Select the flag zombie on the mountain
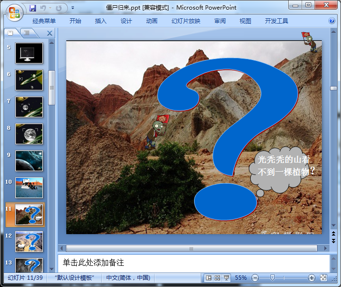Viewport: 341px width, 287px height. pos(158,132)
